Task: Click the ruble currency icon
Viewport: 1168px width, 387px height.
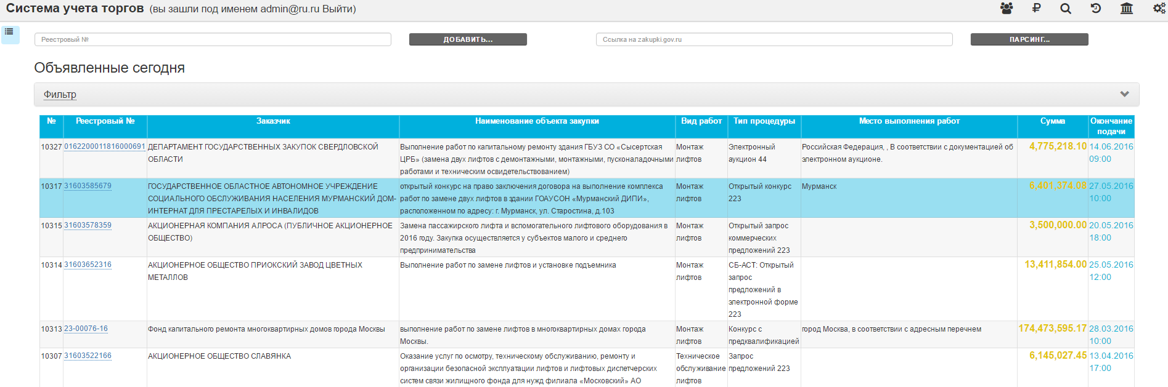Action: pyautogui.click(x=1036, y=9)
